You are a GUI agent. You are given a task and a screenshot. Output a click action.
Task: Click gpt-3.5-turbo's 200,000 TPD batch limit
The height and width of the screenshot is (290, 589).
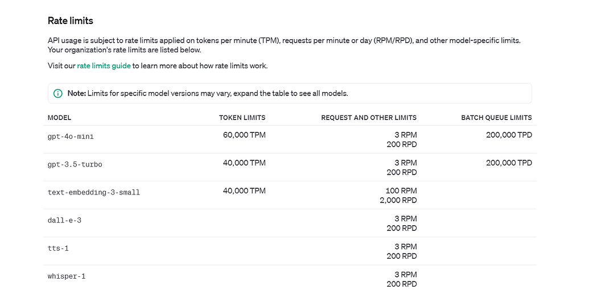(509, 163)
